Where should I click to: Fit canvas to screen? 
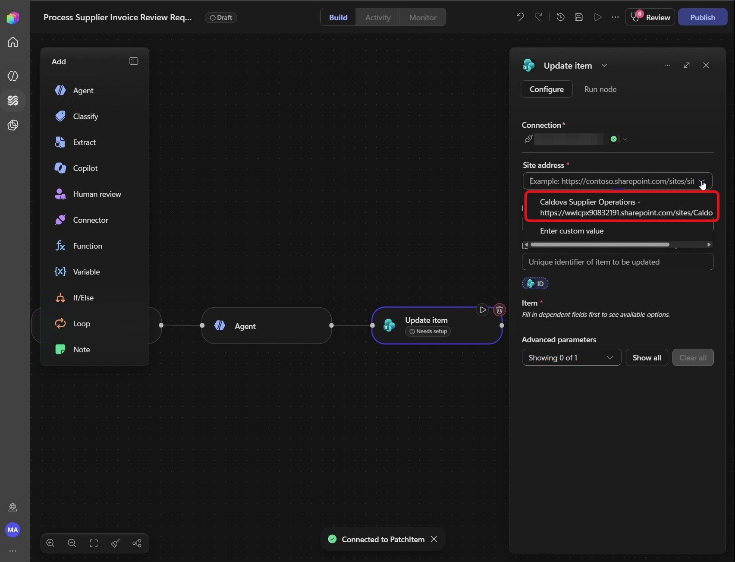pyautogui.click(x=94, y=543)
